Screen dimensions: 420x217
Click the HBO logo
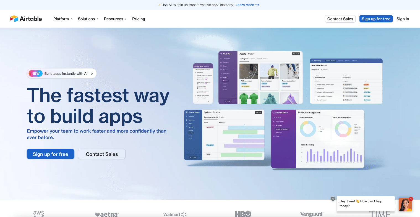pos(243,214)
